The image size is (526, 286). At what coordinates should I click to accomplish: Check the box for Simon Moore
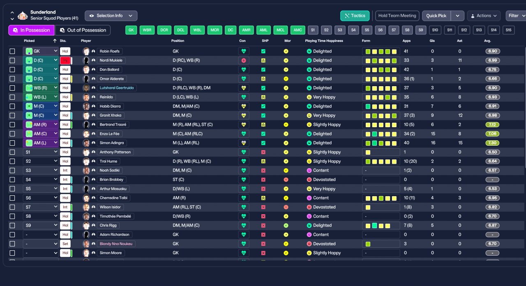tap(12, 253)
